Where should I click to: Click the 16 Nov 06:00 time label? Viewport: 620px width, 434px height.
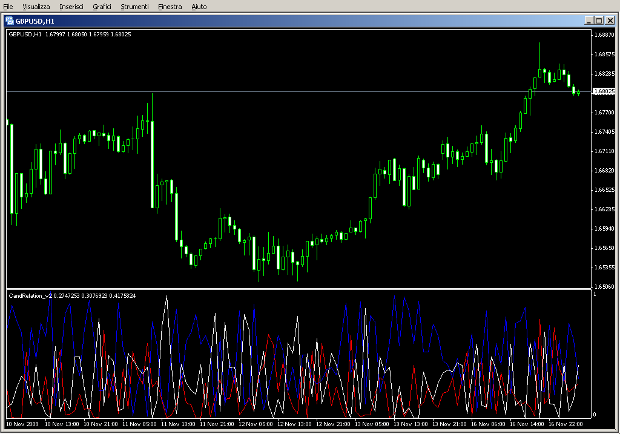point(488,424)
